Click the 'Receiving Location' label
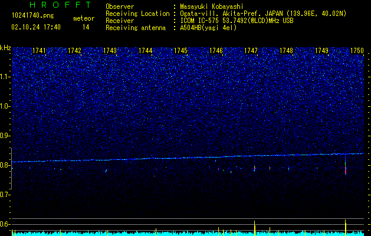The width and height of the screenshot is (371, 236). click(137, 14)
